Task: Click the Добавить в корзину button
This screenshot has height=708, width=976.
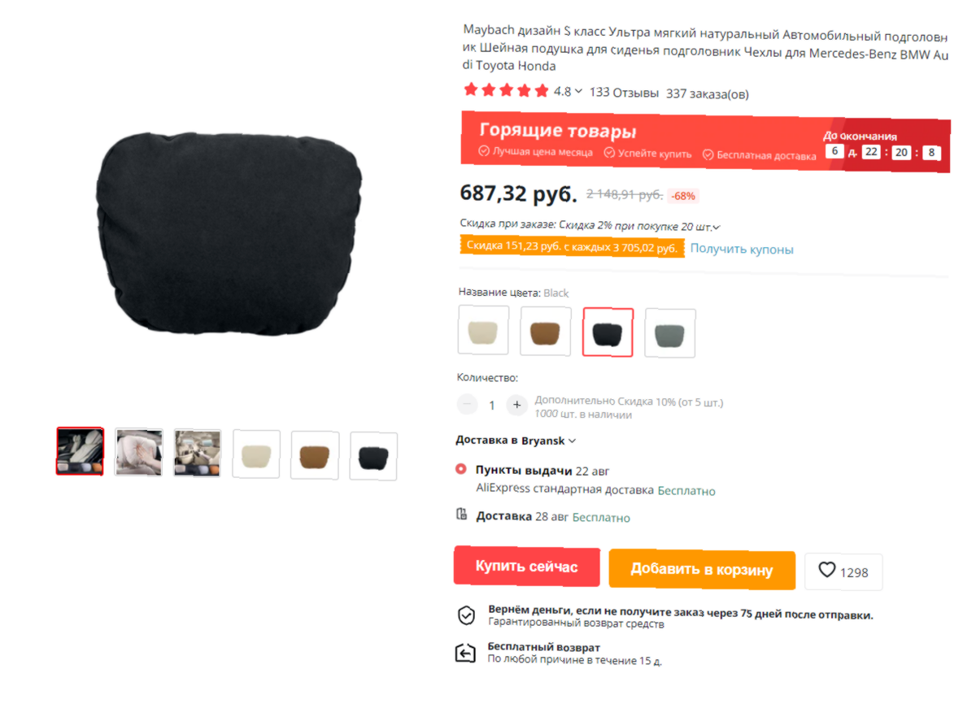Action: pyautogui.click(x=702, y=570)
